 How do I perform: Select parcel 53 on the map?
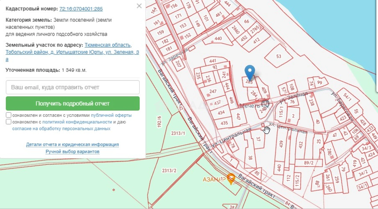coord(279,56)
